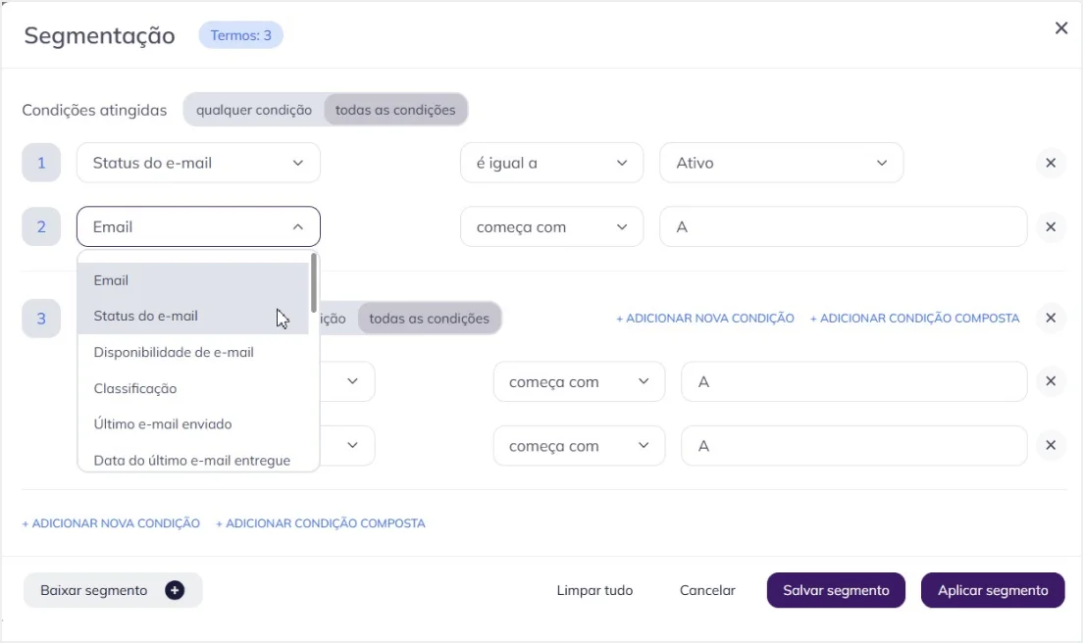The height and width of the screenshot is (643, 1083).
Task: Select 'Classificação' in the dropdown list
Action: 135,388
